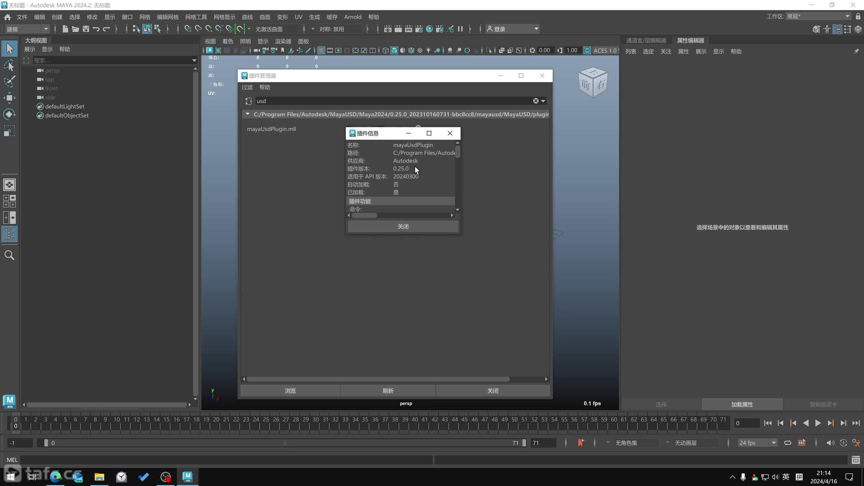Click the New Scene icon
Screen dimensions: 864x486
[65, 29]
